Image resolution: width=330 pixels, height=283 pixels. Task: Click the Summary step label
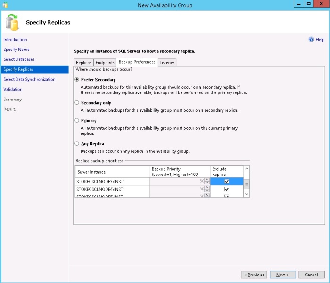click(13, 99)
